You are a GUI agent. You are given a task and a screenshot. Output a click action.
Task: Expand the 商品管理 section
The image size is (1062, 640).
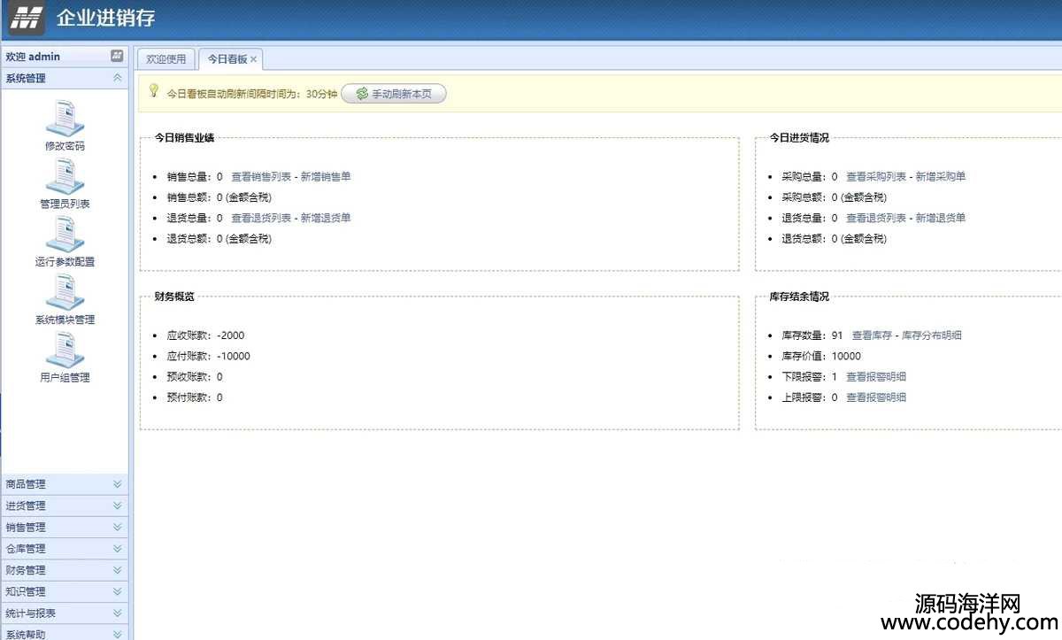(117, 484)
